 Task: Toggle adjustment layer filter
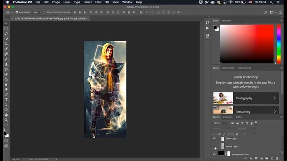pos(237,123)
